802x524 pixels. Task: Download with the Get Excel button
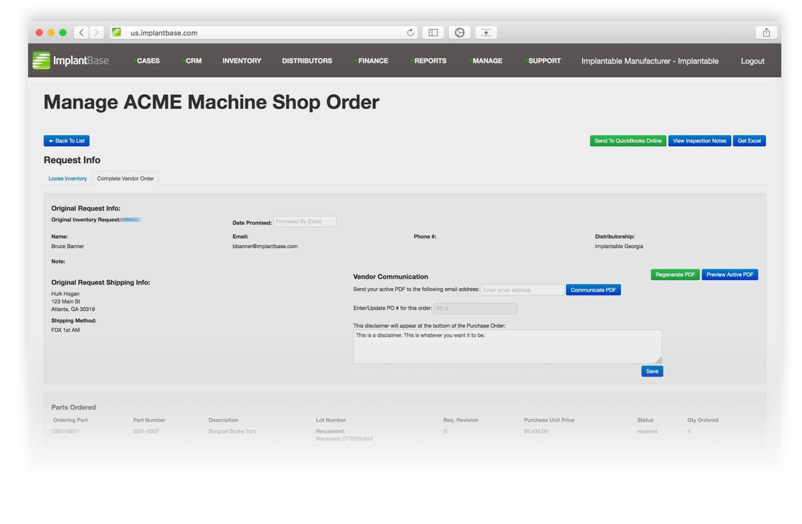(x=749, y=141)
